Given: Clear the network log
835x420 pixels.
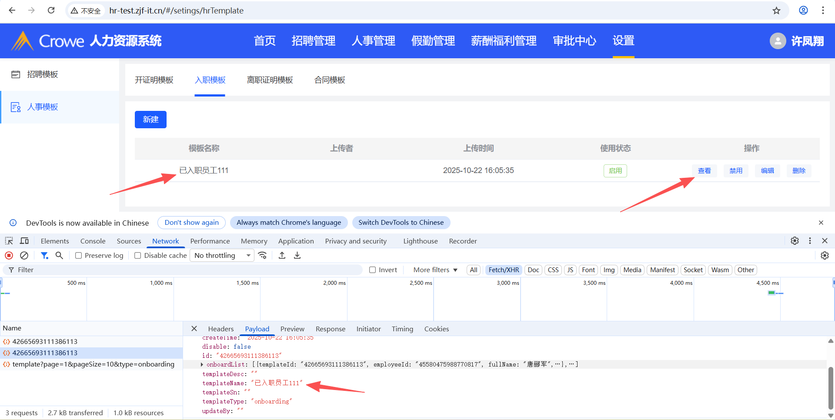Looking at the screenshot, I should (24, 256).
